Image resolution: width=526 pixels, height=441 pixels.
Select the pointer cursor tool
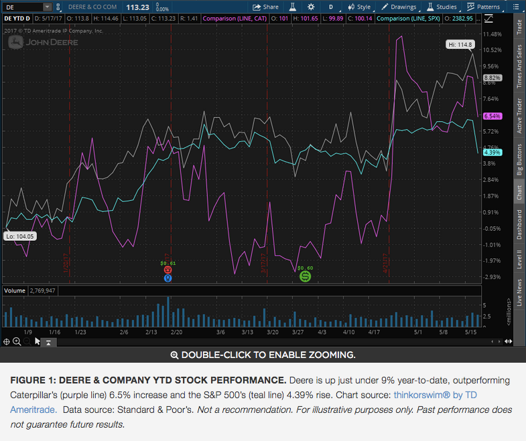click(38, 341)
